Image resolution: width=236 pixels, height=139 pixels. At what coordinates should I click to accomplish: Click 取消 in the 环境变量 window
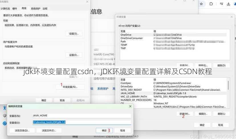coord(221,125)
